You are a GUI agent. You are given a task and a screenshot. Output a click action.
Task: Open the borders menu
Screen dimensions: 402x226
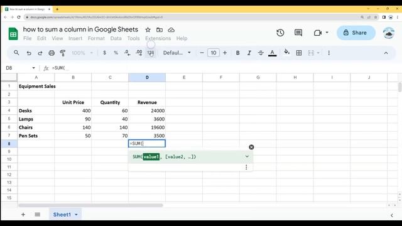[x=299, y=53]
